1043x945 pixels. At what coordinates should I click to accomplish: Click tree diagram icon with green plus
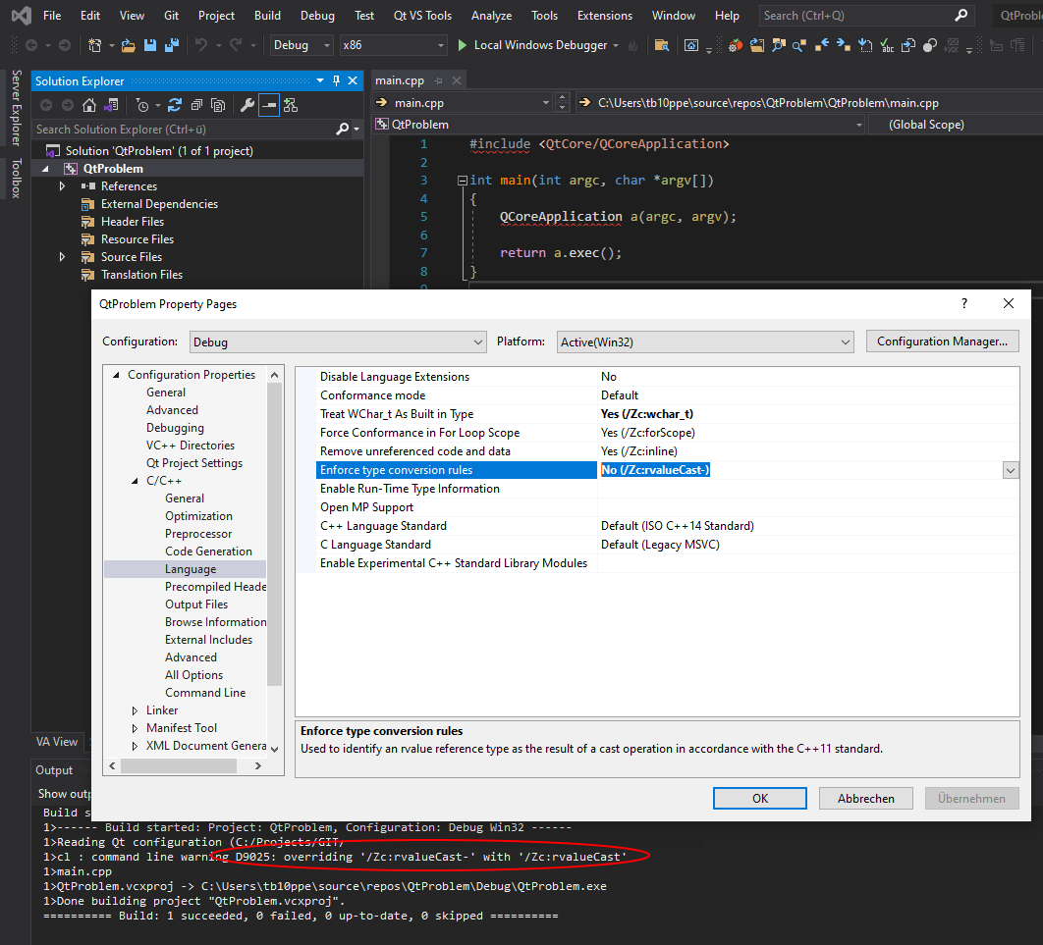point(291,105)
